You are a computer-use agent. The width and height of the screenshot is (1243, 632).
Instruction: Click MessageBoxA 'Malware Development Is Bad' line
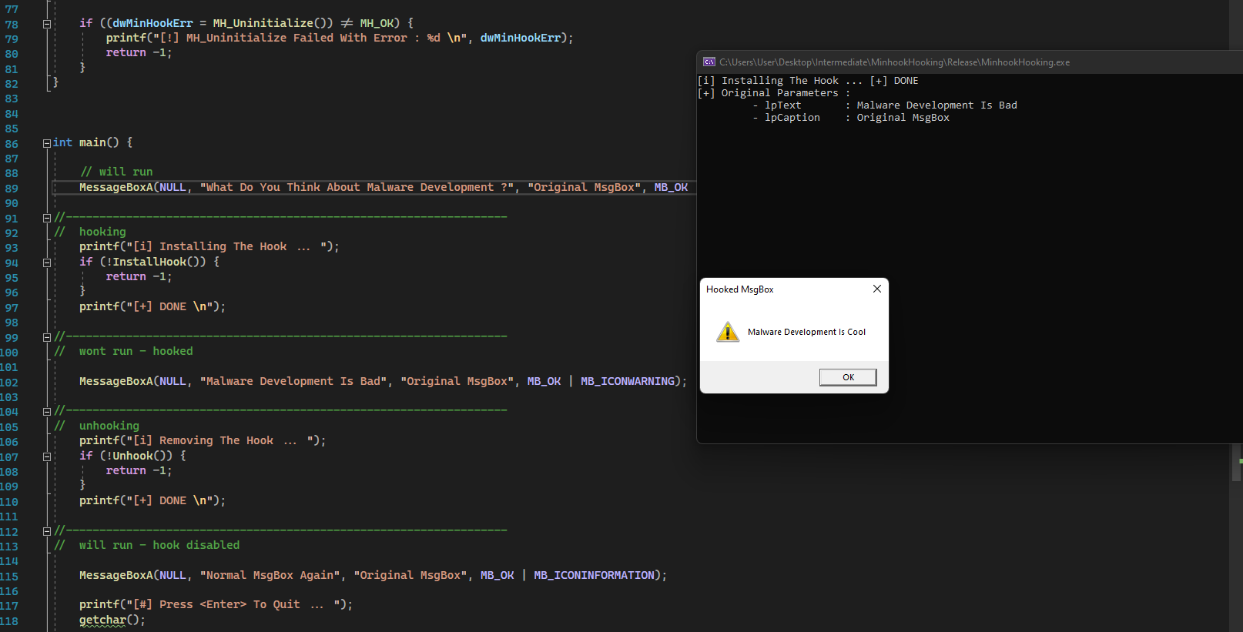pos(383,381)
